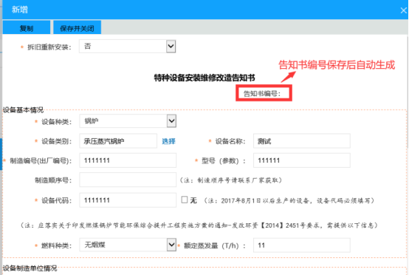Click the 设备代码 input field
The width and height of the screenshot is (409, 275).
(x=128, y=200)
